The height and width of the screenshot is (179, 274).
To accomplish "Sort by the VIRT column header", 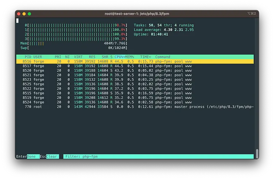I will click(78, 57).
